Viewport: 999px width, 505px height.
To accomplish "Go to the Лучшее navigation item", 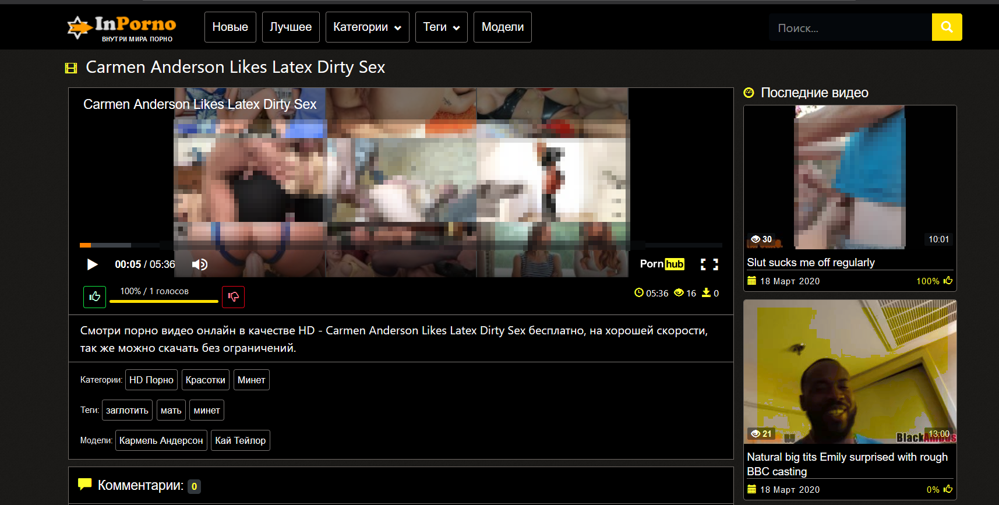I will point(291,27).
